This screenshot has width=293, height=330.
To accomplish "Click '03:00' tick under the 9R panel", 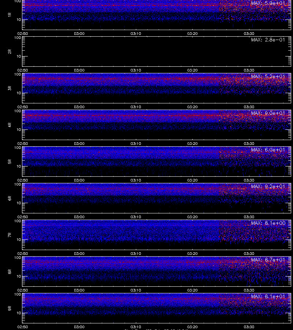I will coord(79,327).
